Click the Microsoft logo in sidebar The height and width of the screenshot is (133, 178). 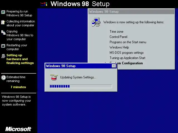click(18, 129)
